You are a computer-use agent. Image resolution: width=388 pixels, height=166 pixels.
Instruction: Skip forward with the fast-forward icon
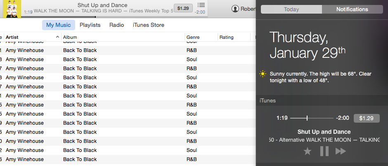(x=341, y=151)
